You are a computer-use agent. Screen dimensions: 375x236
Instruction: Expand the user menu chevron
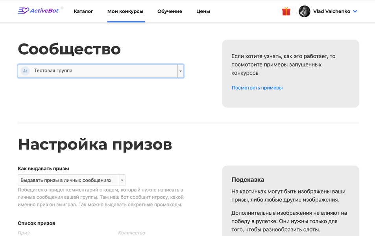[355, 11]
